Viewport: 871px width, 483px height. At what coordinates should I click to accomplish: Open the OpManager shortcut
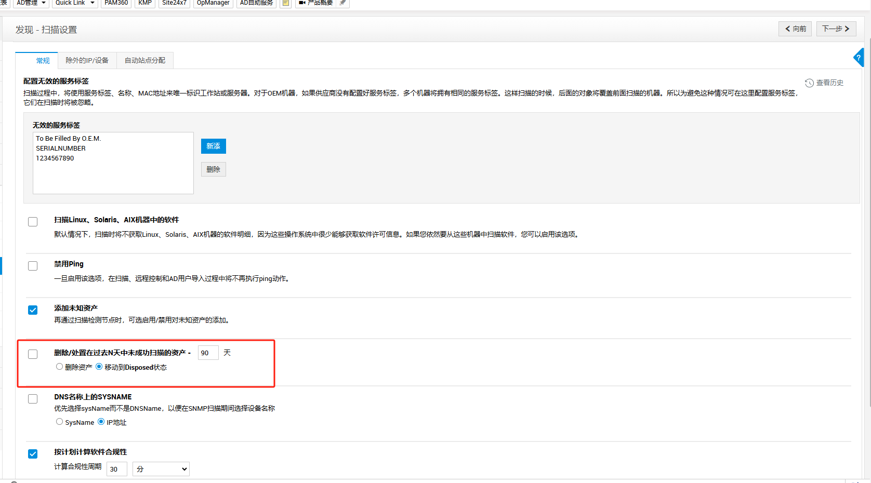[213, 3]
